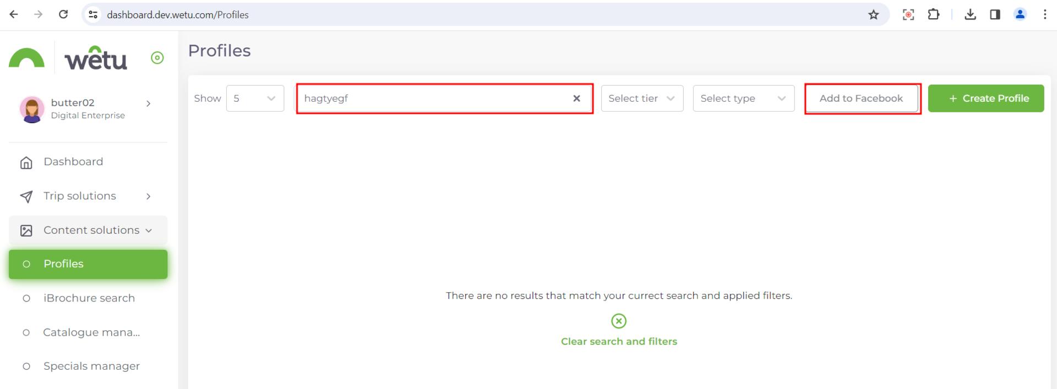Click the circled X icon above Clear search
The image size is (1057, 389).
[619, 321]
